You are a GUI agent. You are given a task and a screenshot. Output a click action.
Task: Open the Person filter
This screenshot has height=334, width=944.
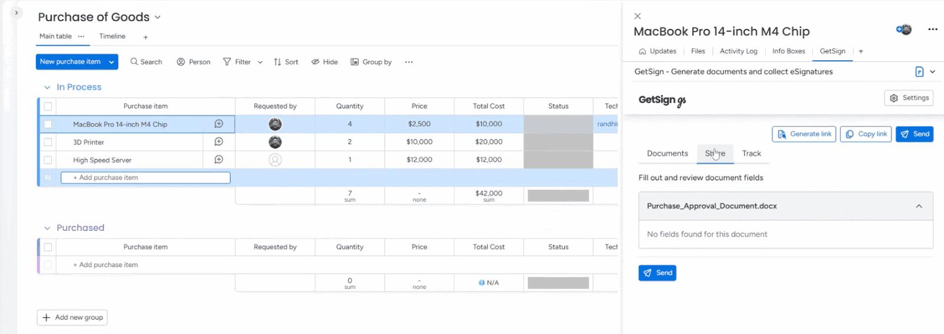click(194, 62)
